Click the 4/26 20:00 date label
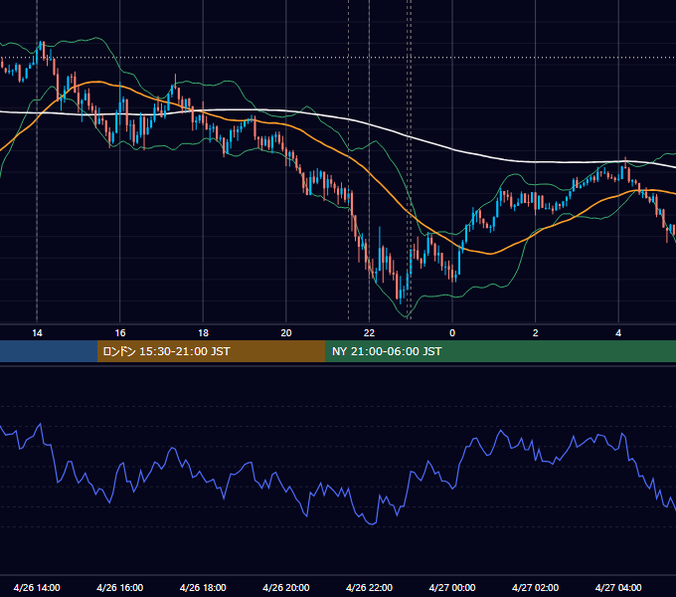This screenshot has width=676, height=597. pos(286,587)
